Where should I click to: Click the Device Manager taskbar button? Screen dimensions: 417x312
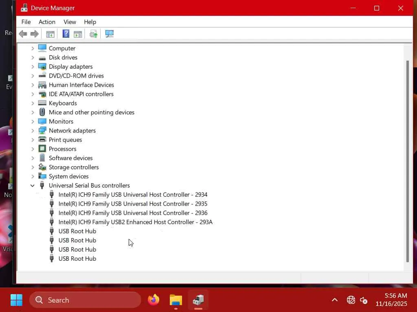tap(198, 300)
